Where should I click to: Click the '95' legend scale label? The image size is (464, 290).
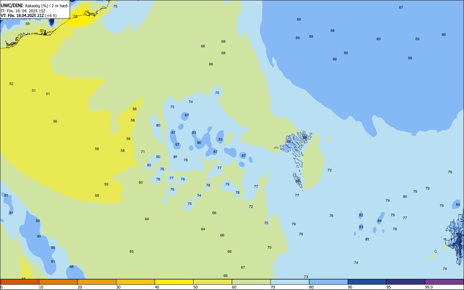pyautogui.click(x=388, y=287)
